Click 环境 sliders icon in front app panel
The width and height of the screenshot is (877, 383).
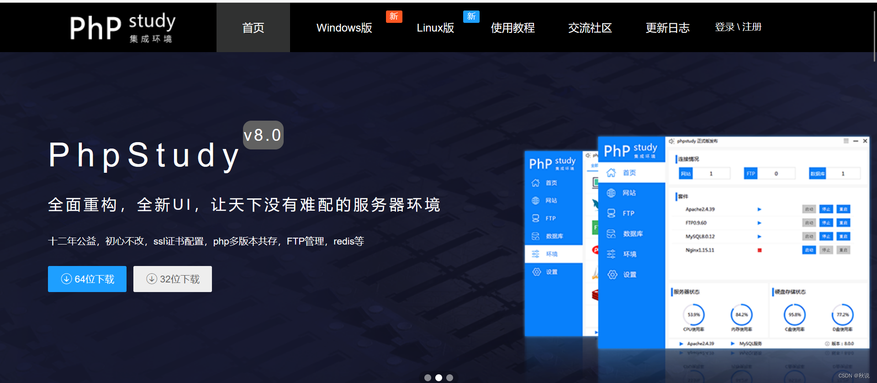click(x=611, y=254)
